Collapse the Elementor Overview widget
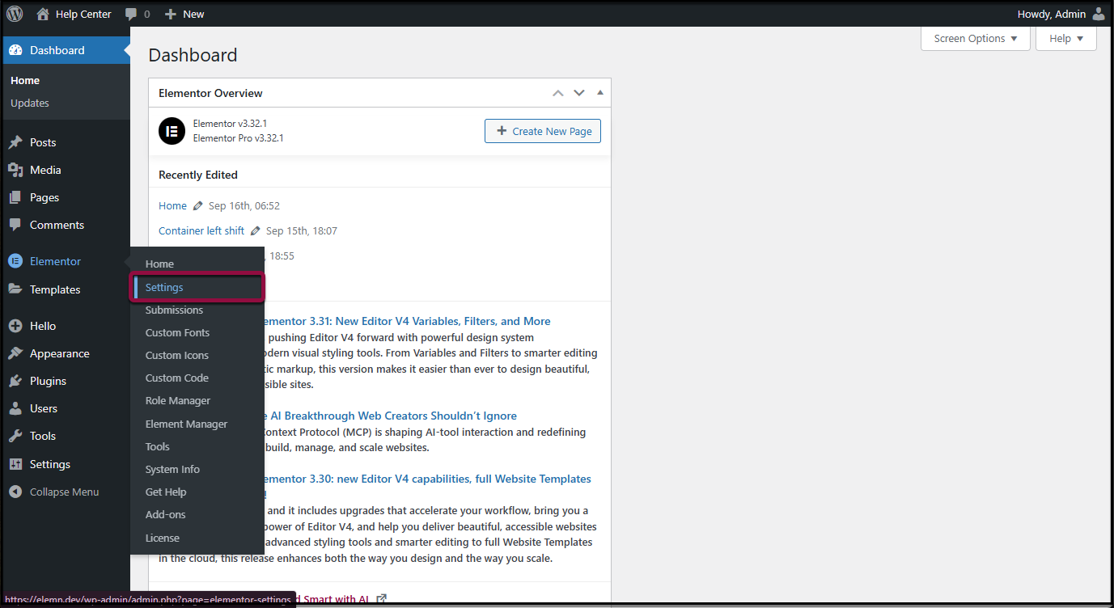 tap(600, 92)
